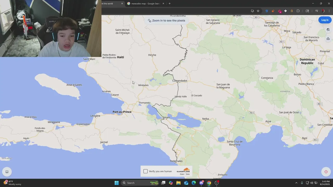
Task: Open the Chrome profile avatar
Action: 323,11
